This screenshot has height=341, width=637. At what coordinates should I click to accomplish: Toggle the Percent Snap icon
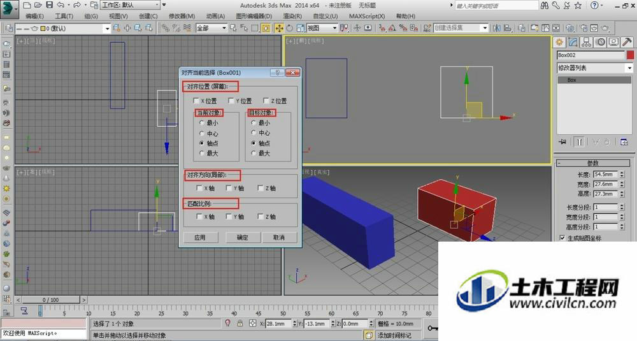[403, 28]
